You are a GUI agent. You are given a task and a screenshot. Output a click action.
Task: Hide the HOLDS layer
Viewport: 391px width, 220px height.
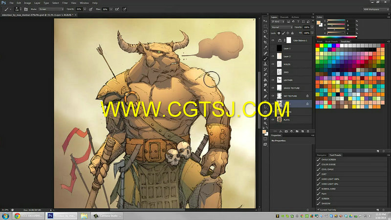(x=273, y=64)
